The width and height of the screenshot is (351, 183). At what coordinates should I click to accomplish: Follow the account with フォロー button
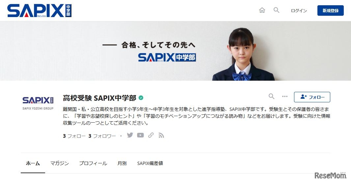[312, 97]
